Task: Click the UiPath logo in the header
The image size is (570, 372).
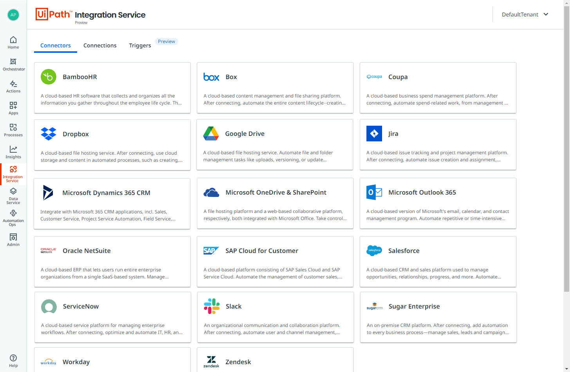Action: (x=54, y=14)
